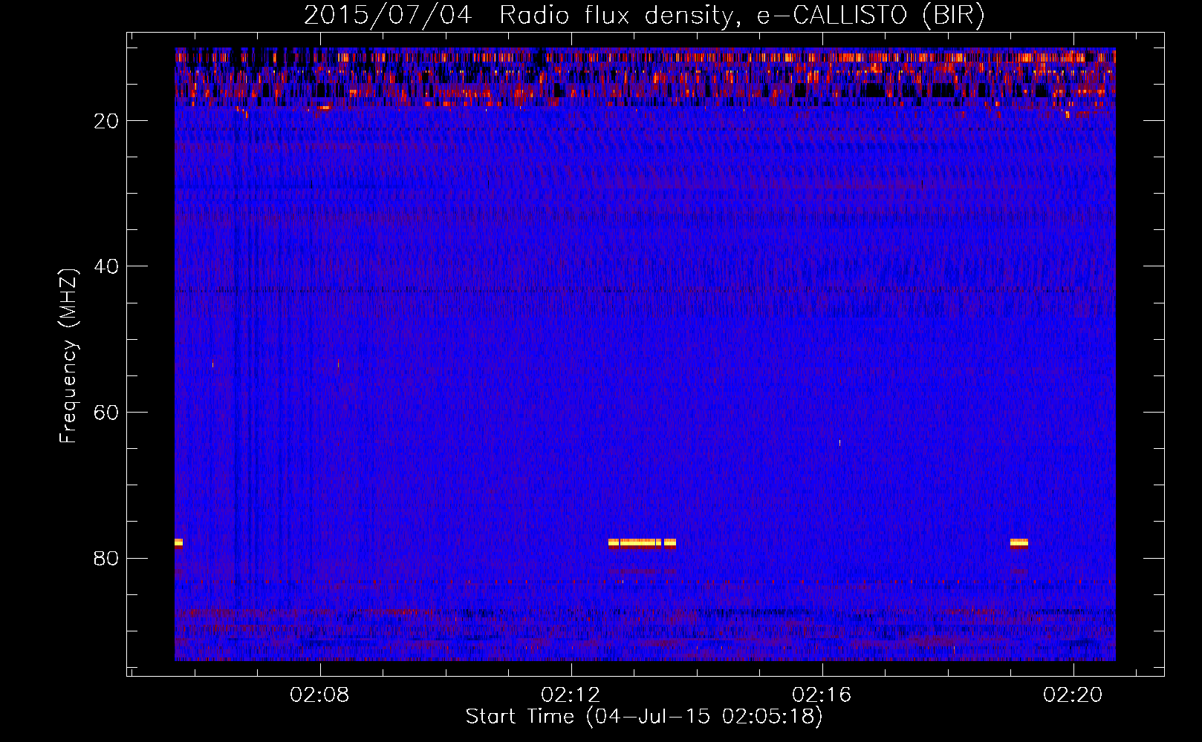Click the bright yellow burst near 02:19

click(1019, 542)
